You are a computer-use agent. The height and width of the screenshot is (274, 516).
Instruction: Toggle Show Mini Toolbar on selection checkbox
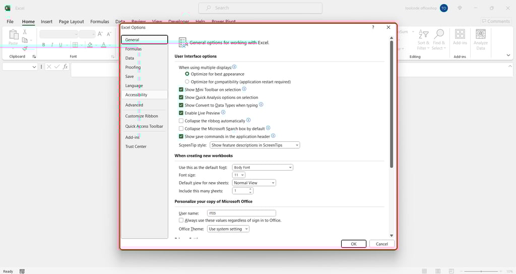coord(181,90)
